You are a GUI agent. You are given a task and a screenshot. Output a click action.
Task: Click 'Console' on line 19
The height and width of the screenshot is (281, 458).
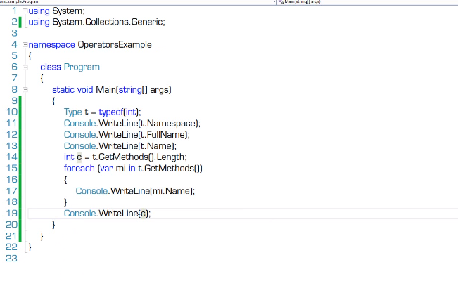[79, 214]
